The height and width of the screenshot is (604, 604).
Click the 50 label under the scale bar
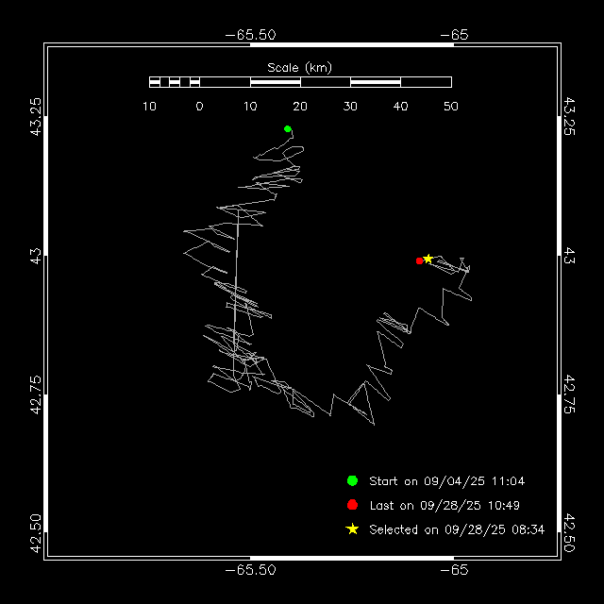pos(450,107)
